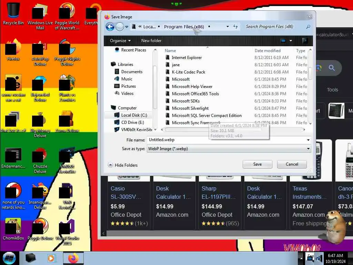
Task: Click the Forward arrow in Save Image dialog
Action: point(120,27)
